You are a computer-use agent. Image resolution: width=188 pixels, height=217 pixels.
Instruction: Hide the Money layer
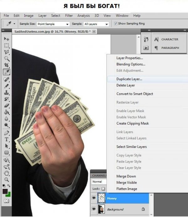click(x=94, y=198)
